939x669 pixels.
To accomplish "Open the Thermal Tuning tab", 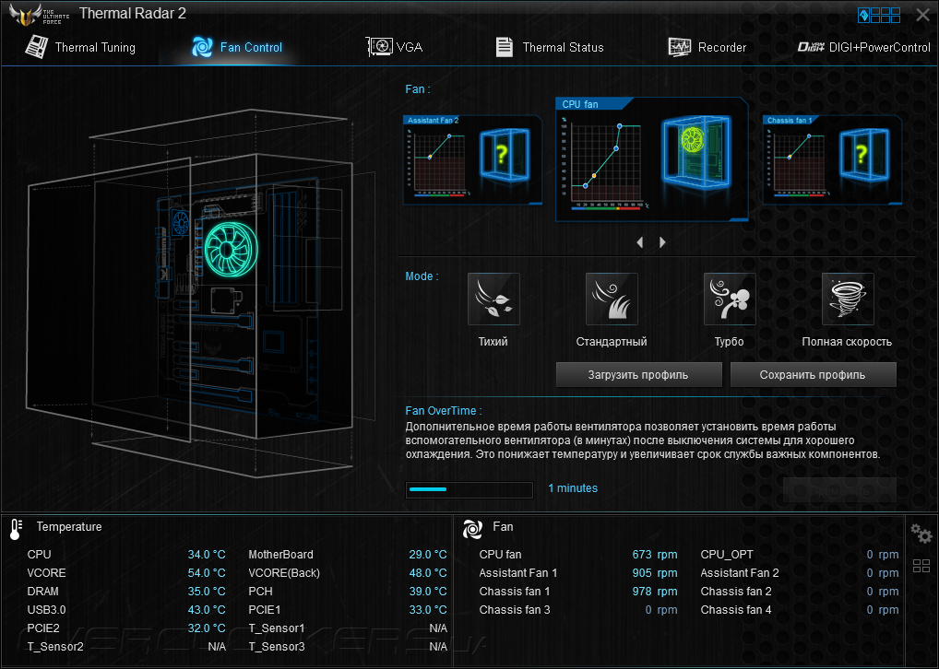I will (x=81, y=47).
